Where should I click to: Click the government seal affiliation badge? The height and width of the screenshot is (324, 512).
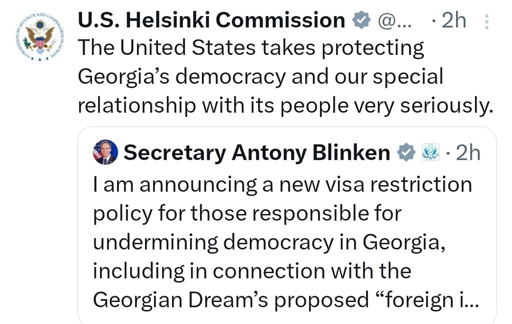tap(430, 153)
